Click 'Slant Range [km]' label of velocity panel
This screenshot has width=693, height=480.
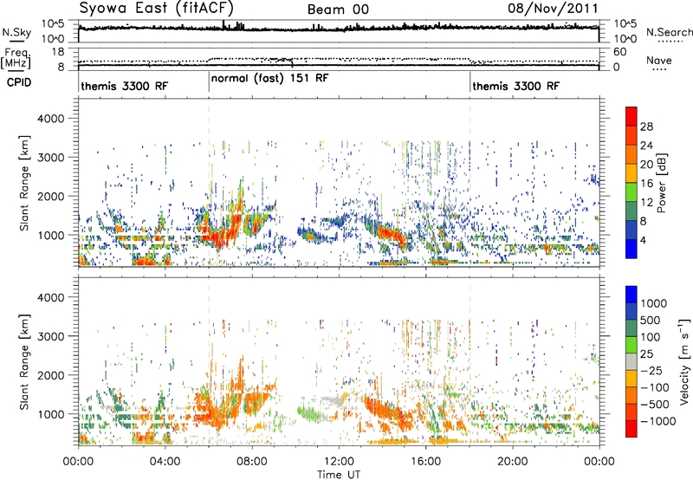(24, 362)
